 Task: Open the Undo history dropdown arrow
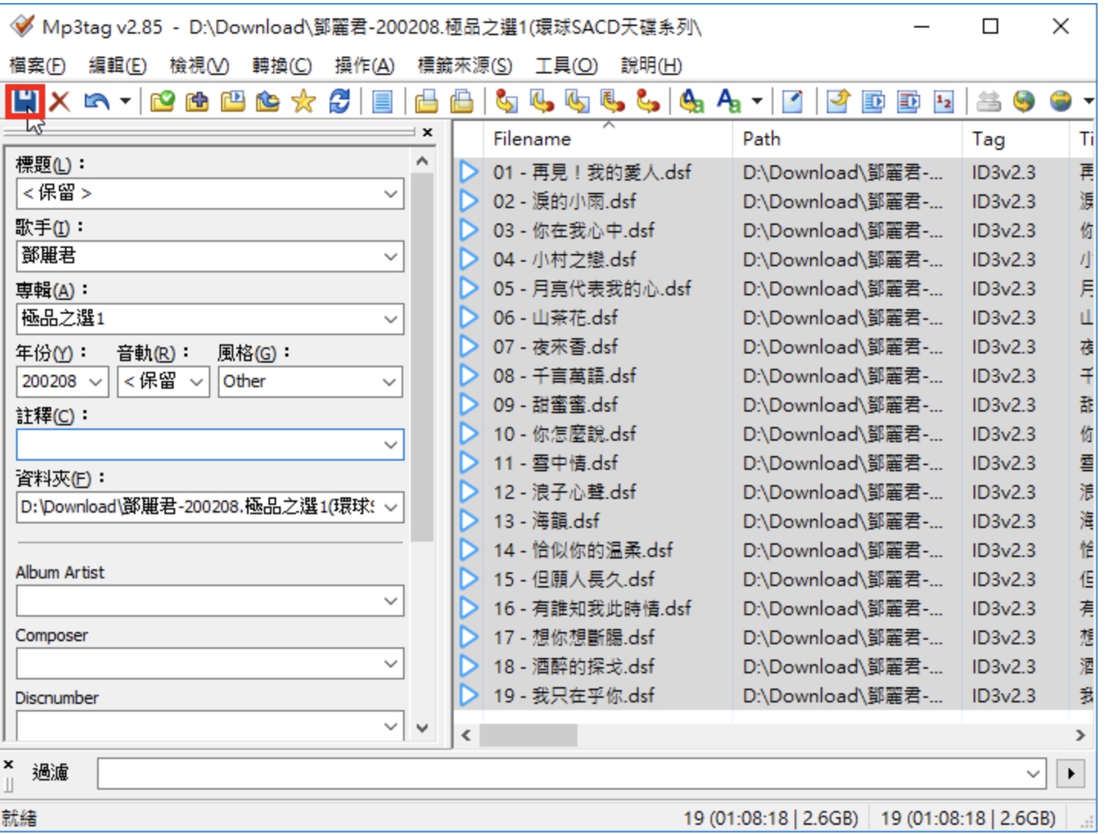click(x=125, y=101)
